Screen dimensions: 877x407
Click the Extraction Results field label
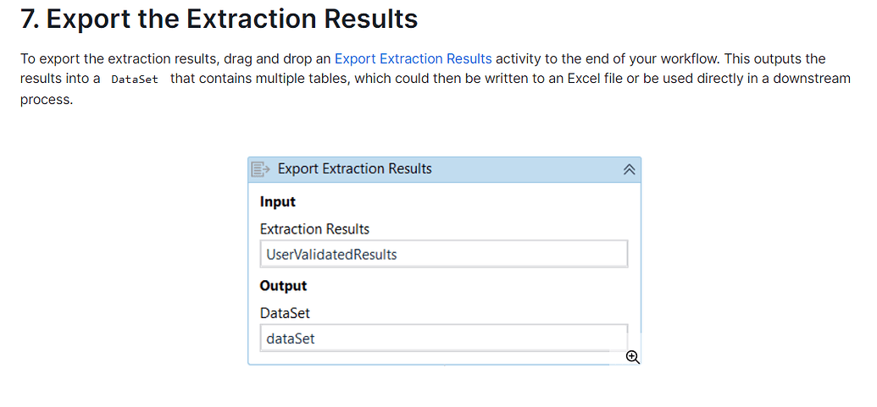tap(315, 229)
